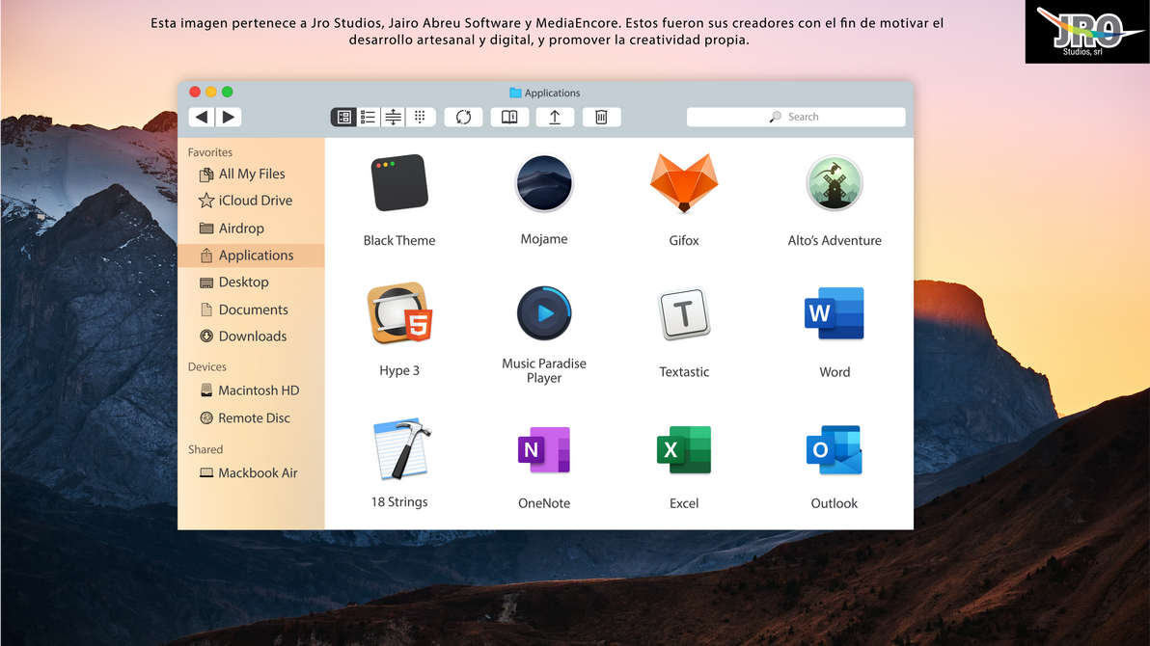Launch the OneNote app icon
Screen dimensions: 1150x646
[x=543, y=449]
